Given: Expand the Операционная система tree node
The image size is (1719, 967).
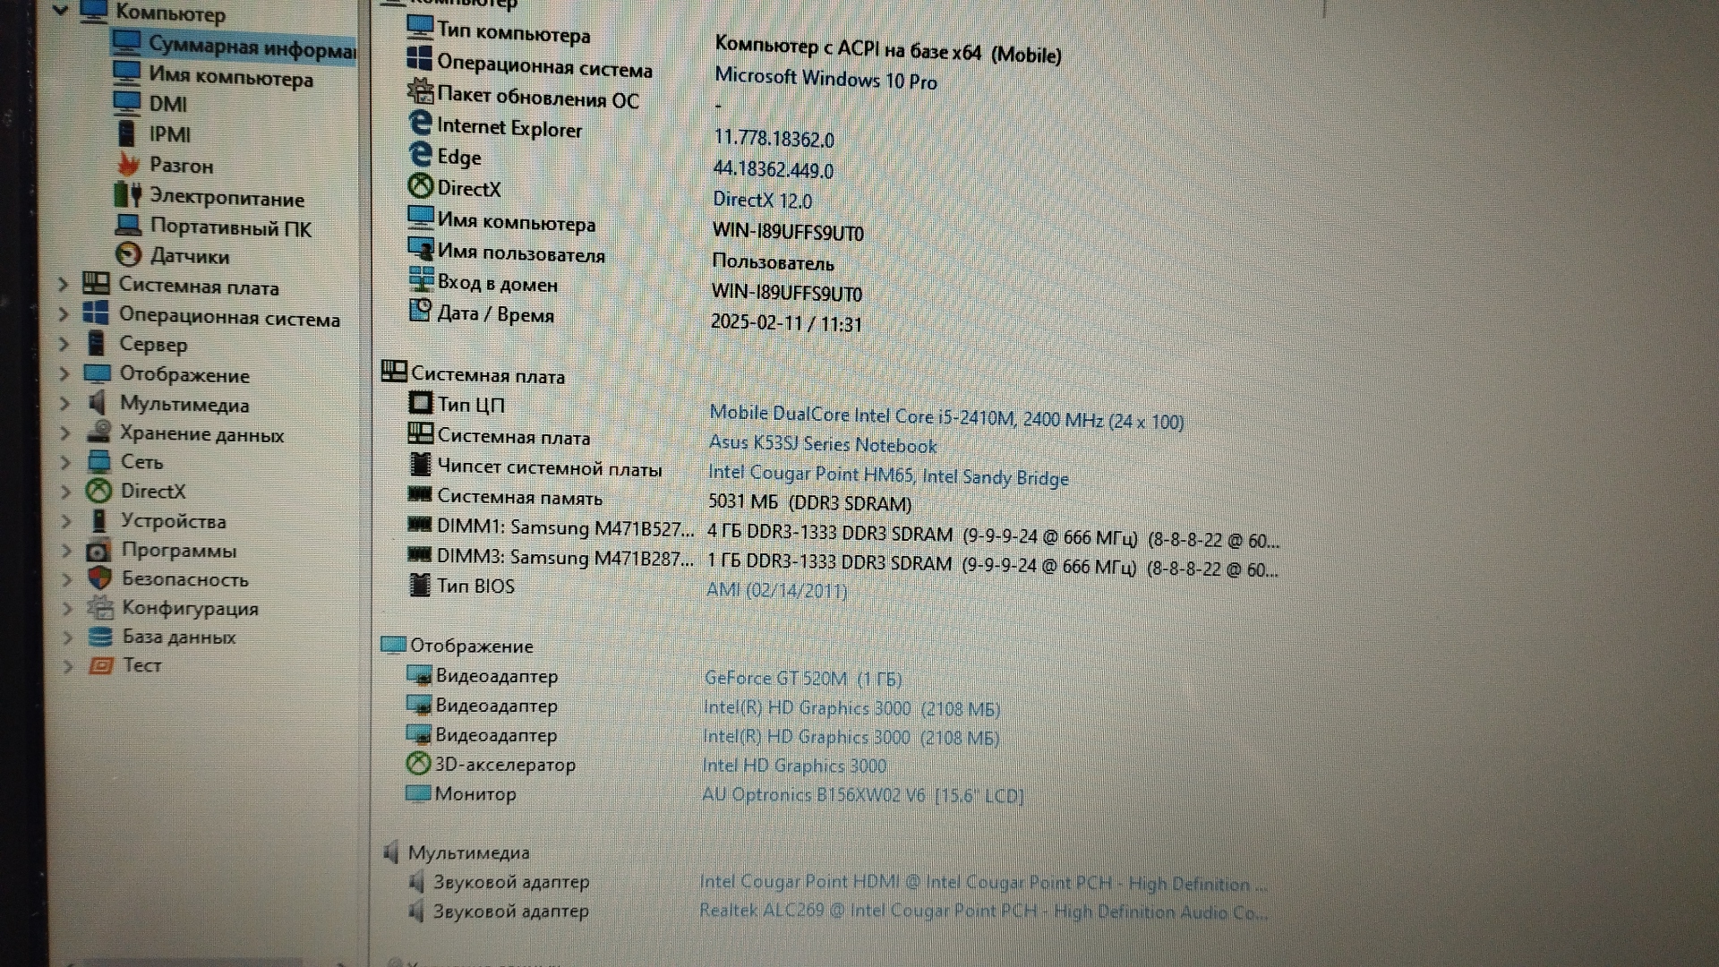Looking at the screenshot, I should point(64,315).
